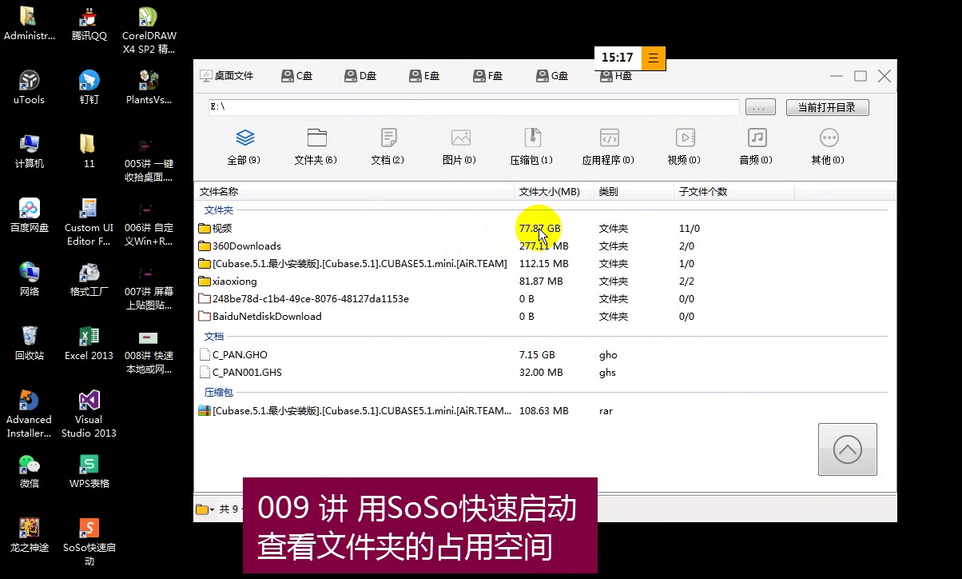This screenshot has width=962, height=579.
Task: Collapse the 文档 section header
Action: (213, 336)
